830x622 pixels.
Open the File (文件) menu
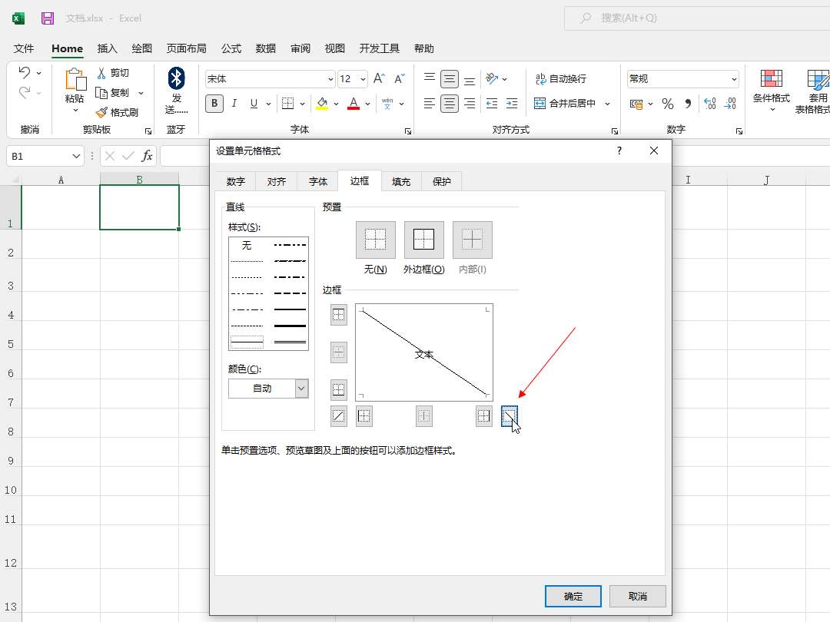[x=24, y=48]
